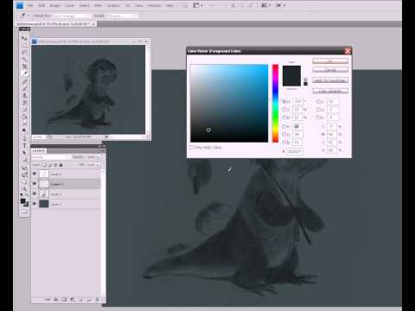This screenshot has height=311, width=415.
Task: Hide the dark teal fill layer eye icon
Action: pyautogui.click(x=35, y=204)
